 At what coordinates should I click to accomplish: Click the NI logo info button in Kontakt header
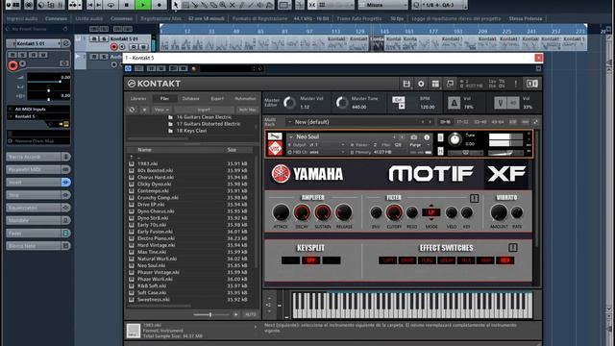point(531,84)
